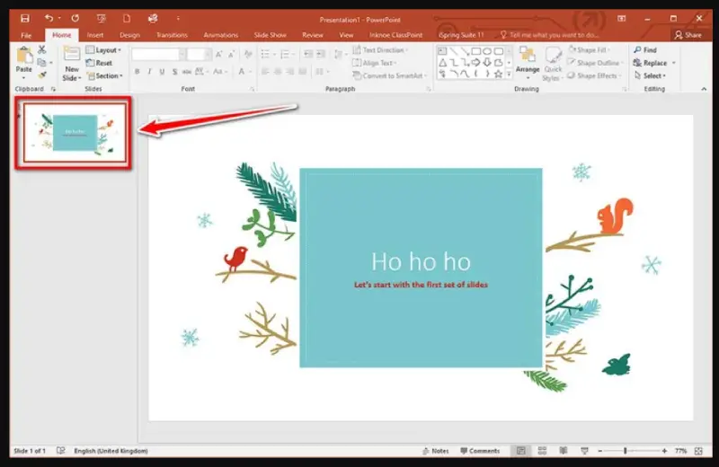Click the Find button
The height and width of the screenshot is (467, 719).
645,50
